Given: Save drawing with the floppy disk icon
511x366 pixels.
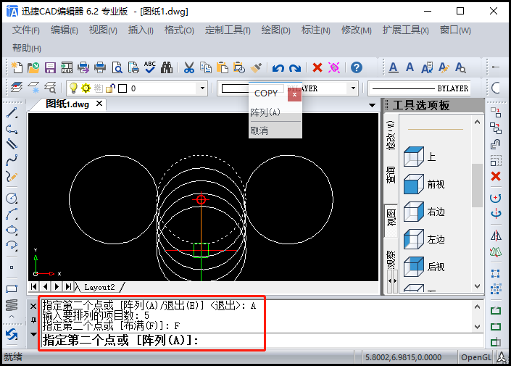Looking at the screenshot, I should pos(50,67).
